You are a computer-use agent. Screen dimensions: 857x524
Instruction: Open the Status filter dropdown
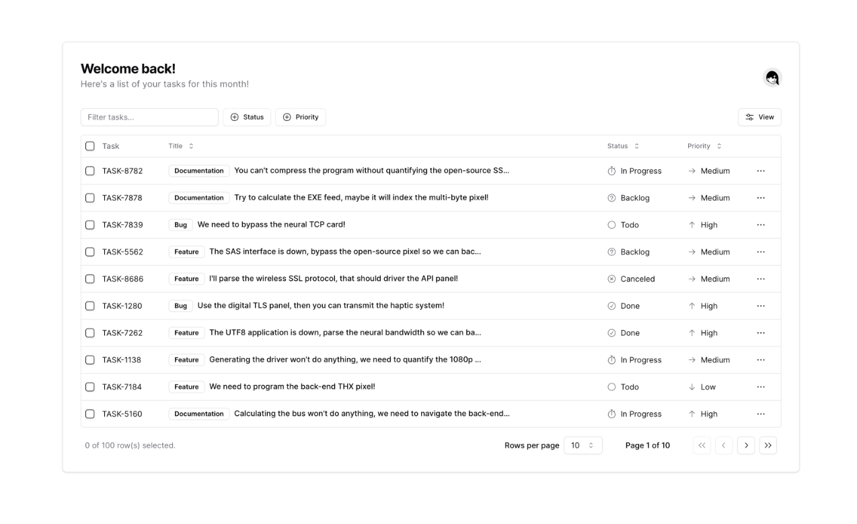coord(247,117)
